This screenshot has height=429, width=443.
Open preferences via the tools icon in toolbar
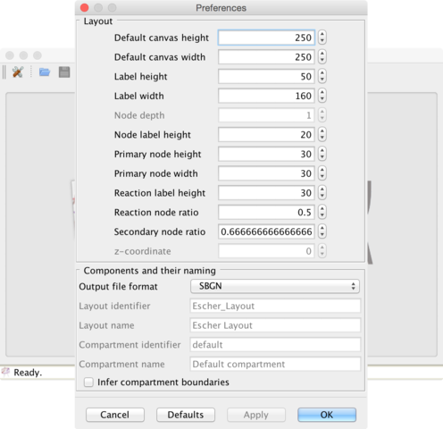click(x=18, y=72)
